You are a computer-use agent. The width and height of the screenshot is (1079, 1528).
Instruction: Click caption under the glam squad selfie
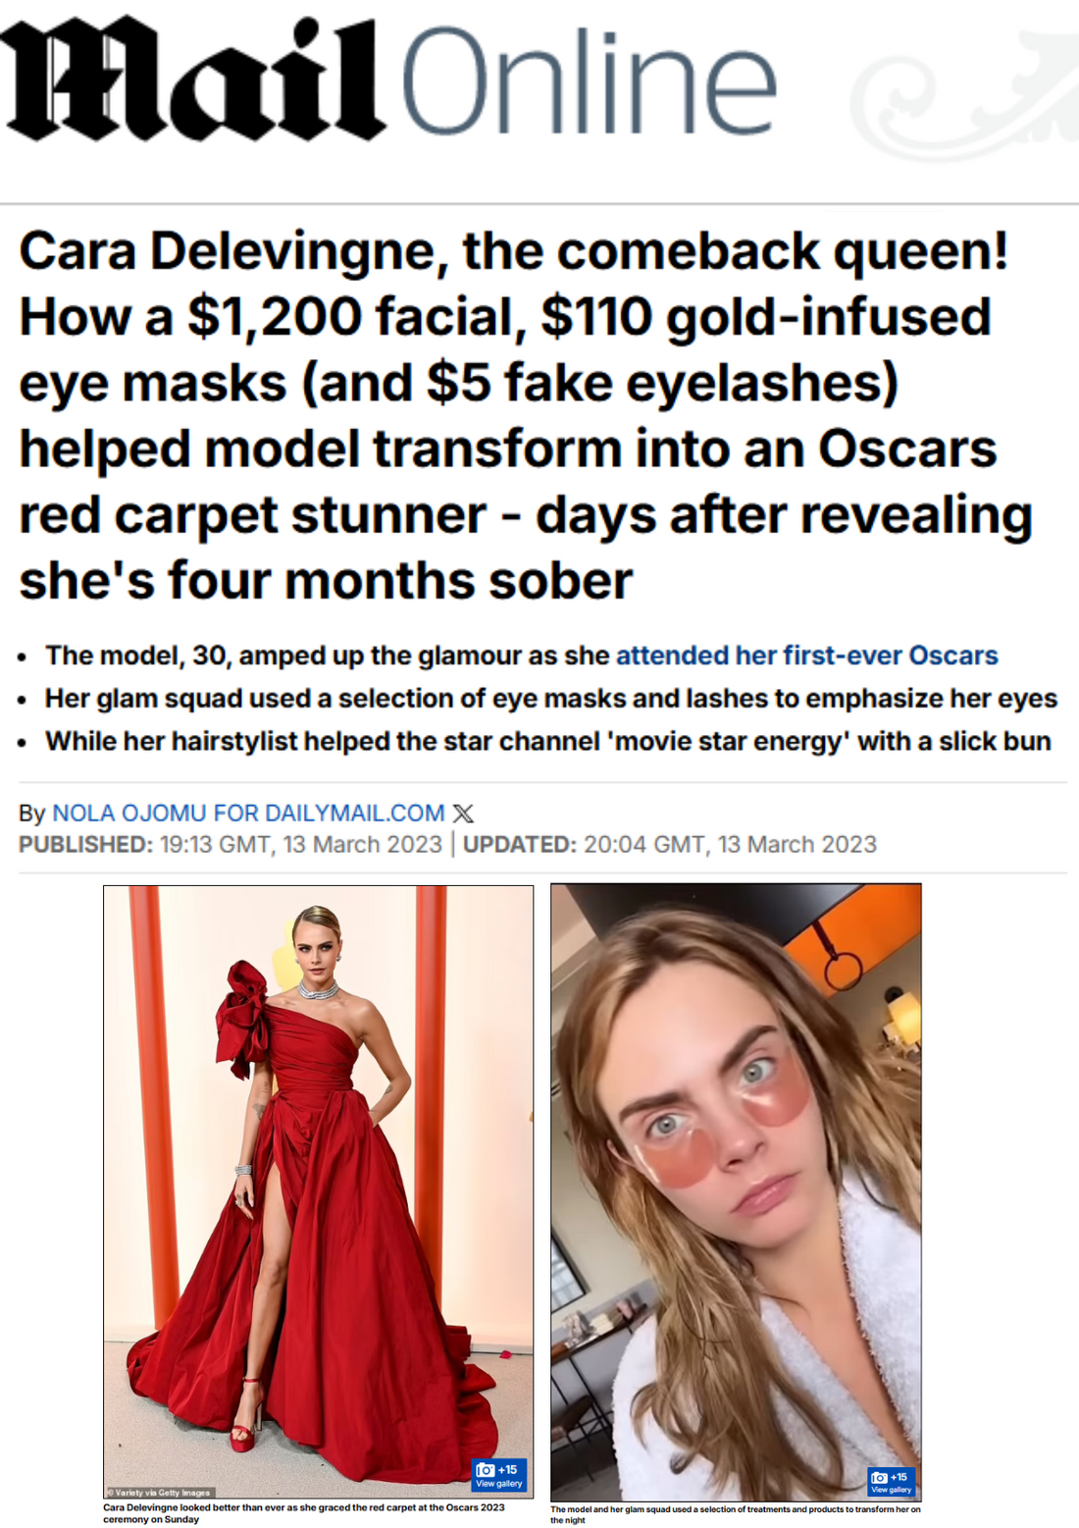coord(736,1514)
